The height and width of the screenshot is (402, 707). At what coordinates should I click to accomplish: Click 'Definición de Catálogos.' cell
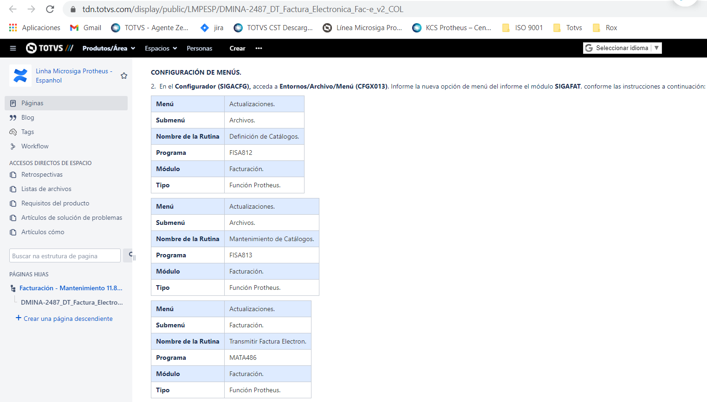(264, 136)
